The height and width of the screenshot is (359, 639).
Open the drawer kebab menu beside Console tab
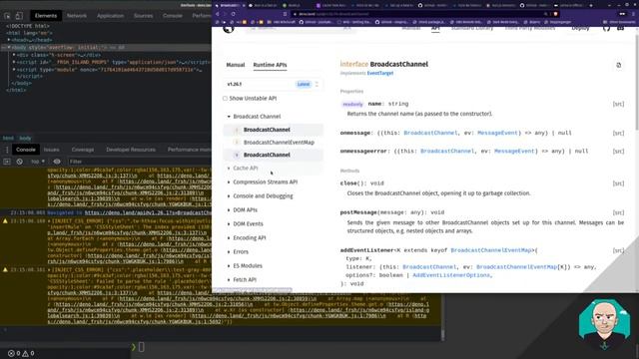7,150
